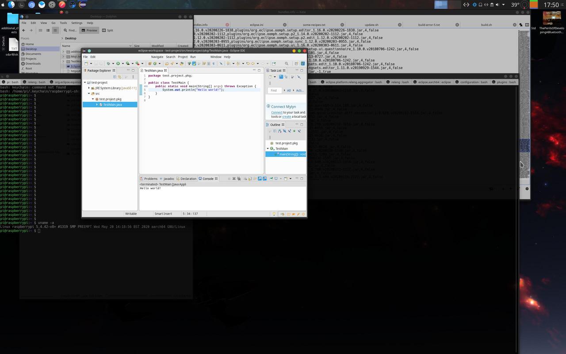This screenshot has width=566, height=354.
Task: Click Sort icon in Outline toolbar
Action: click(x=279, y=131)
